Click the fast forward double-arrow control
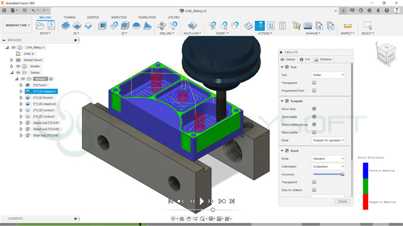Viewport: 403px width, 226px height. [210, 201]
